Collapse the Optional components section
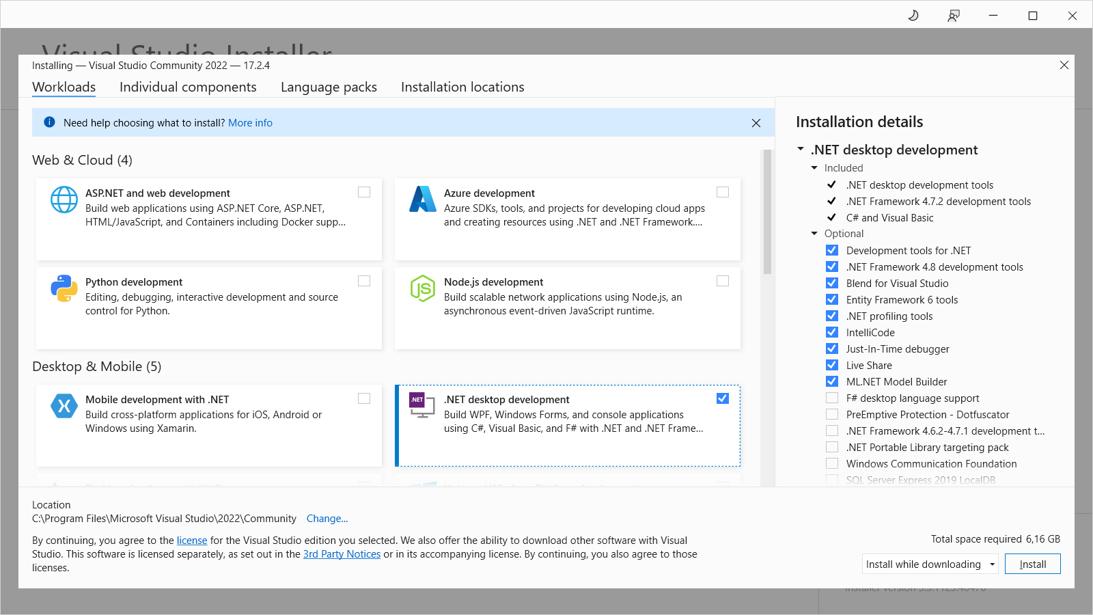1093x615 pixels. [814, 234]
